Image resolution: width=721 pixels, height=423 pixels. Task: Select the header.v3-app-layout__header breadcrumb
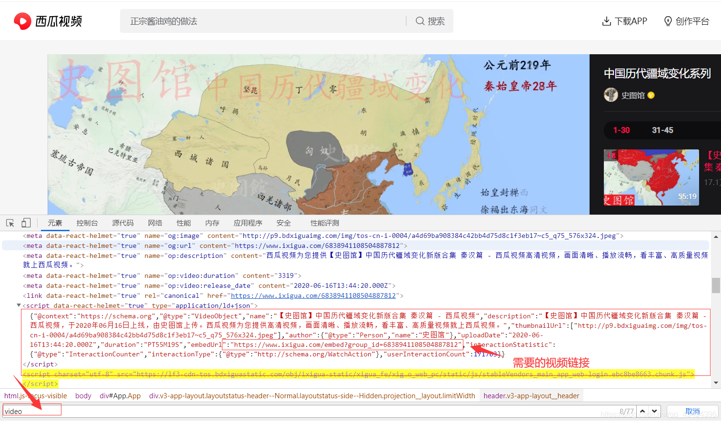click(531, 396)
